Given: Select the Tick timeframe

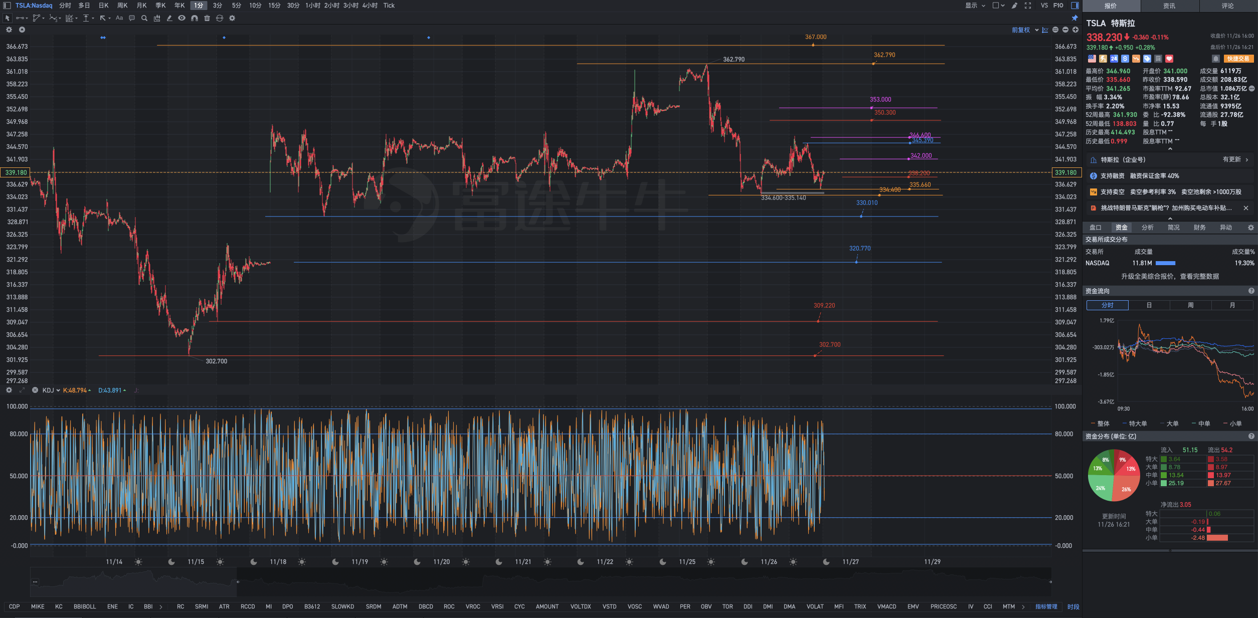Looking at the screenshot, I should (x=389, y=6).
